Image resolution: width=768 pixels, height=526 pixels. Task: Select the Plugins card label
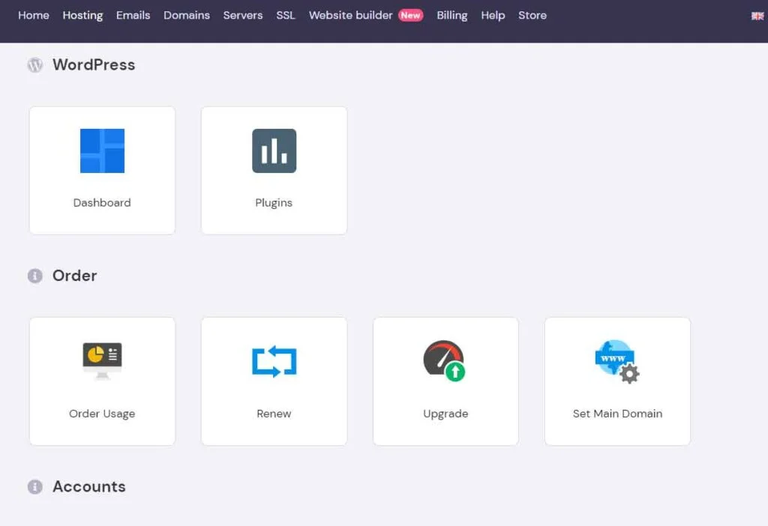[x=274, y=203]
